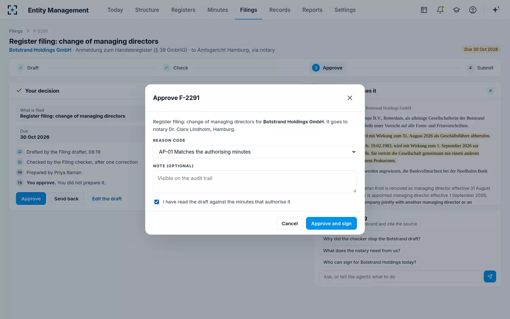Click Approve and sign
This screenshot has height=319, width=510.
331,223
